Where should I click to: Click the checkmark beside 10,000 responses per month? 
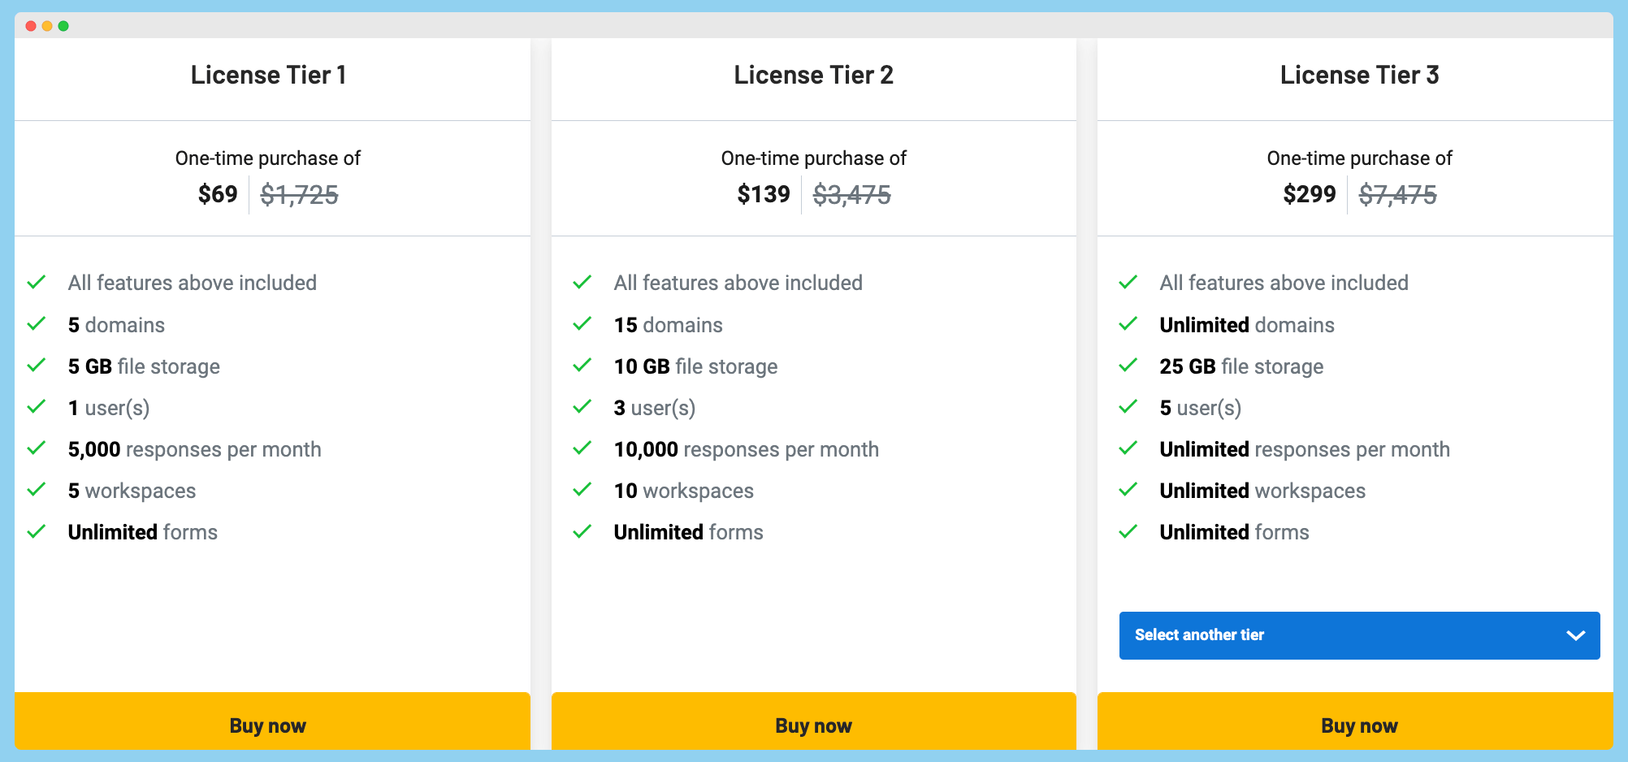click(x=582, y=448)
